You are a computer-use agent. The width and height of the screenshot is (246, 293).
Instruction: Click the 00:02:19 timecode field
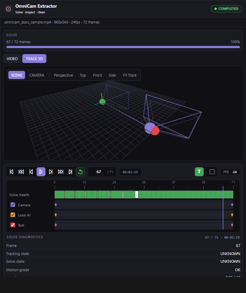point(130,172)
